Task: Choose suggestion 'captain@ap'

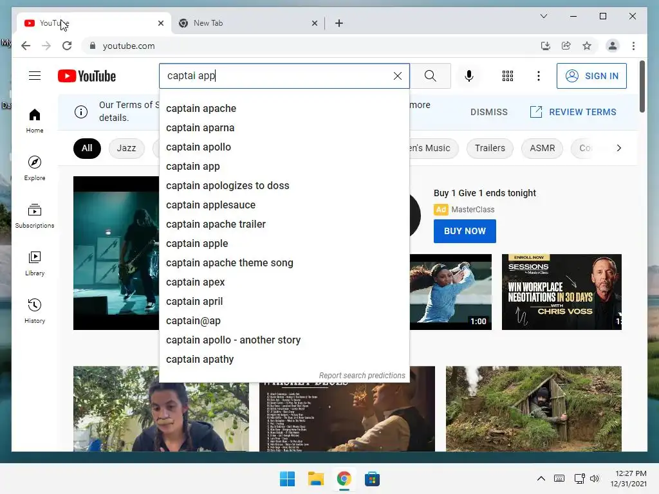Action: click(x=284, y=321)
